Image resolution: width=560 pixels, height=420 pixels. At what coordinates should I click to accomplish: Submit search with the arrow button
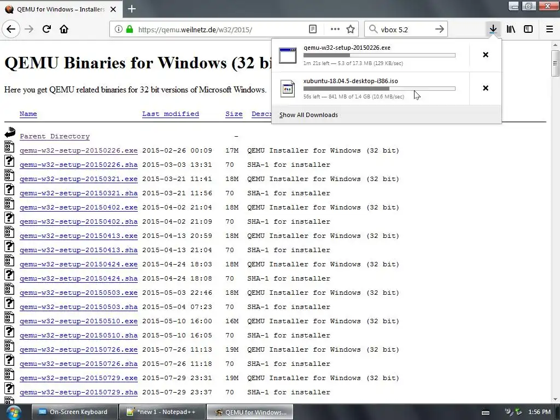pyautogui.click(x=439, y=30)
